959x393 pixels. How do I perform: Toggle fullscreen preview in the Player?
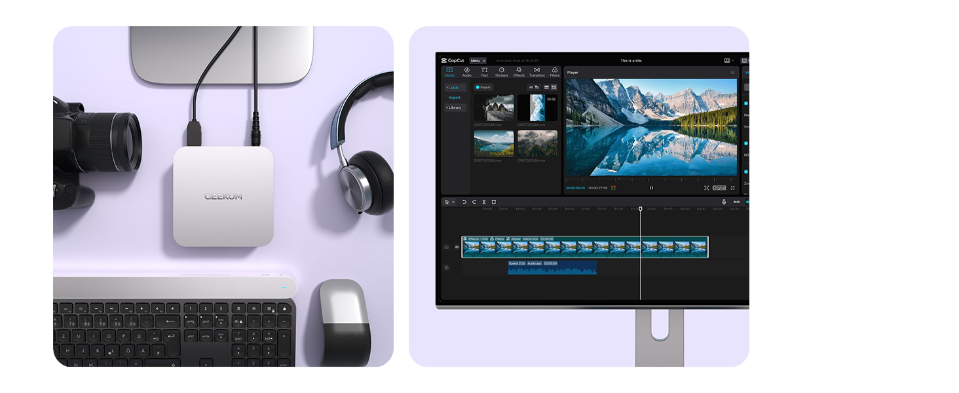point(732,188)
